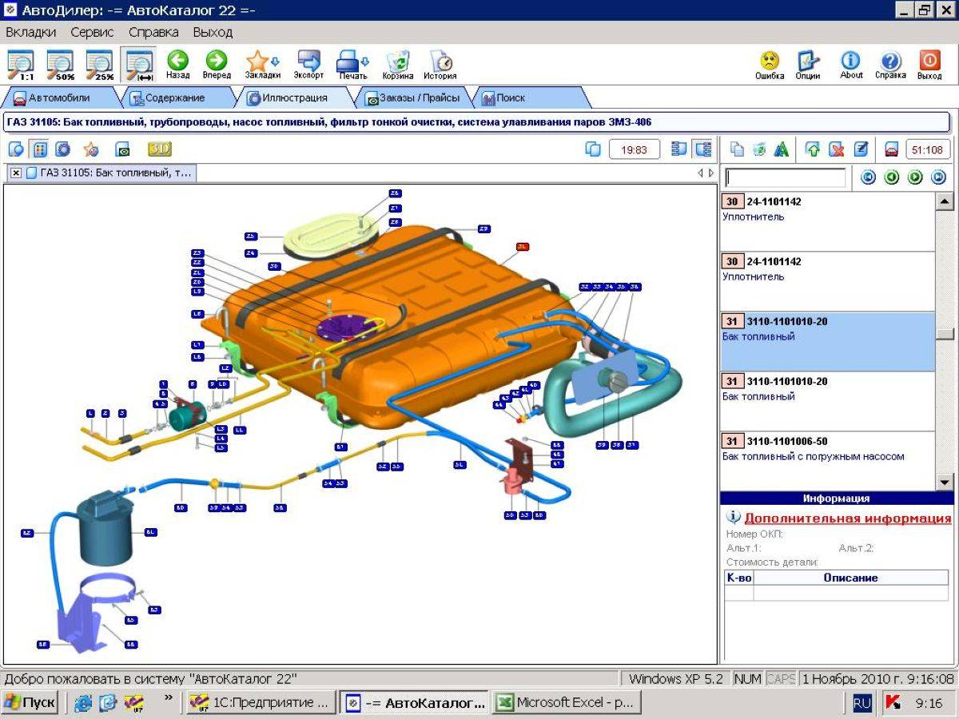Switch to the Заказы / Прайсы tab

[413, 97]
